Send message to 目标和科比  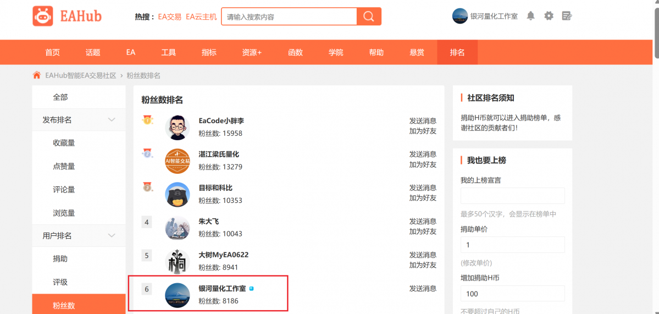(x=423, y=188)
